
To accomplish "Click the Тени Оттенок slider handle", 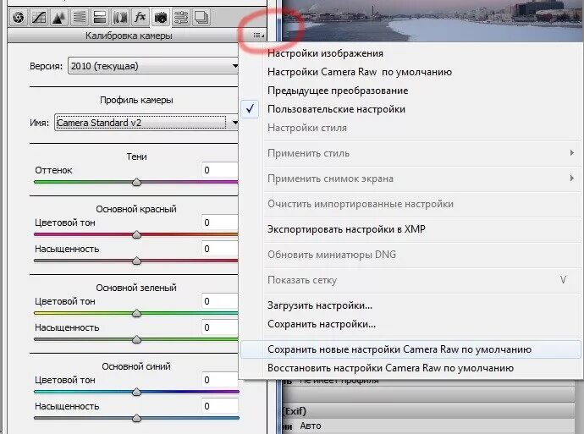I will (136, 182).
